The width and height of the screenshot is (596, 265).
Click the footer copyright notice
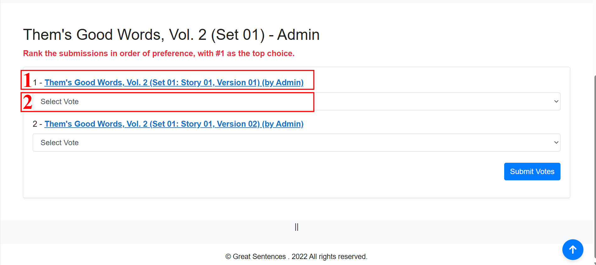(296, 257)
